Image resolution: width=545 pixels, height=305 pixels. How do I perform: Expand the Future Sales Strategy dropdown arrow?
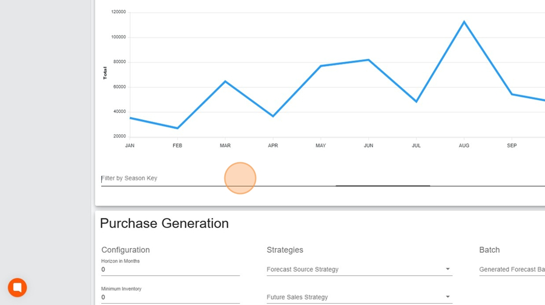tap(448, 297)
